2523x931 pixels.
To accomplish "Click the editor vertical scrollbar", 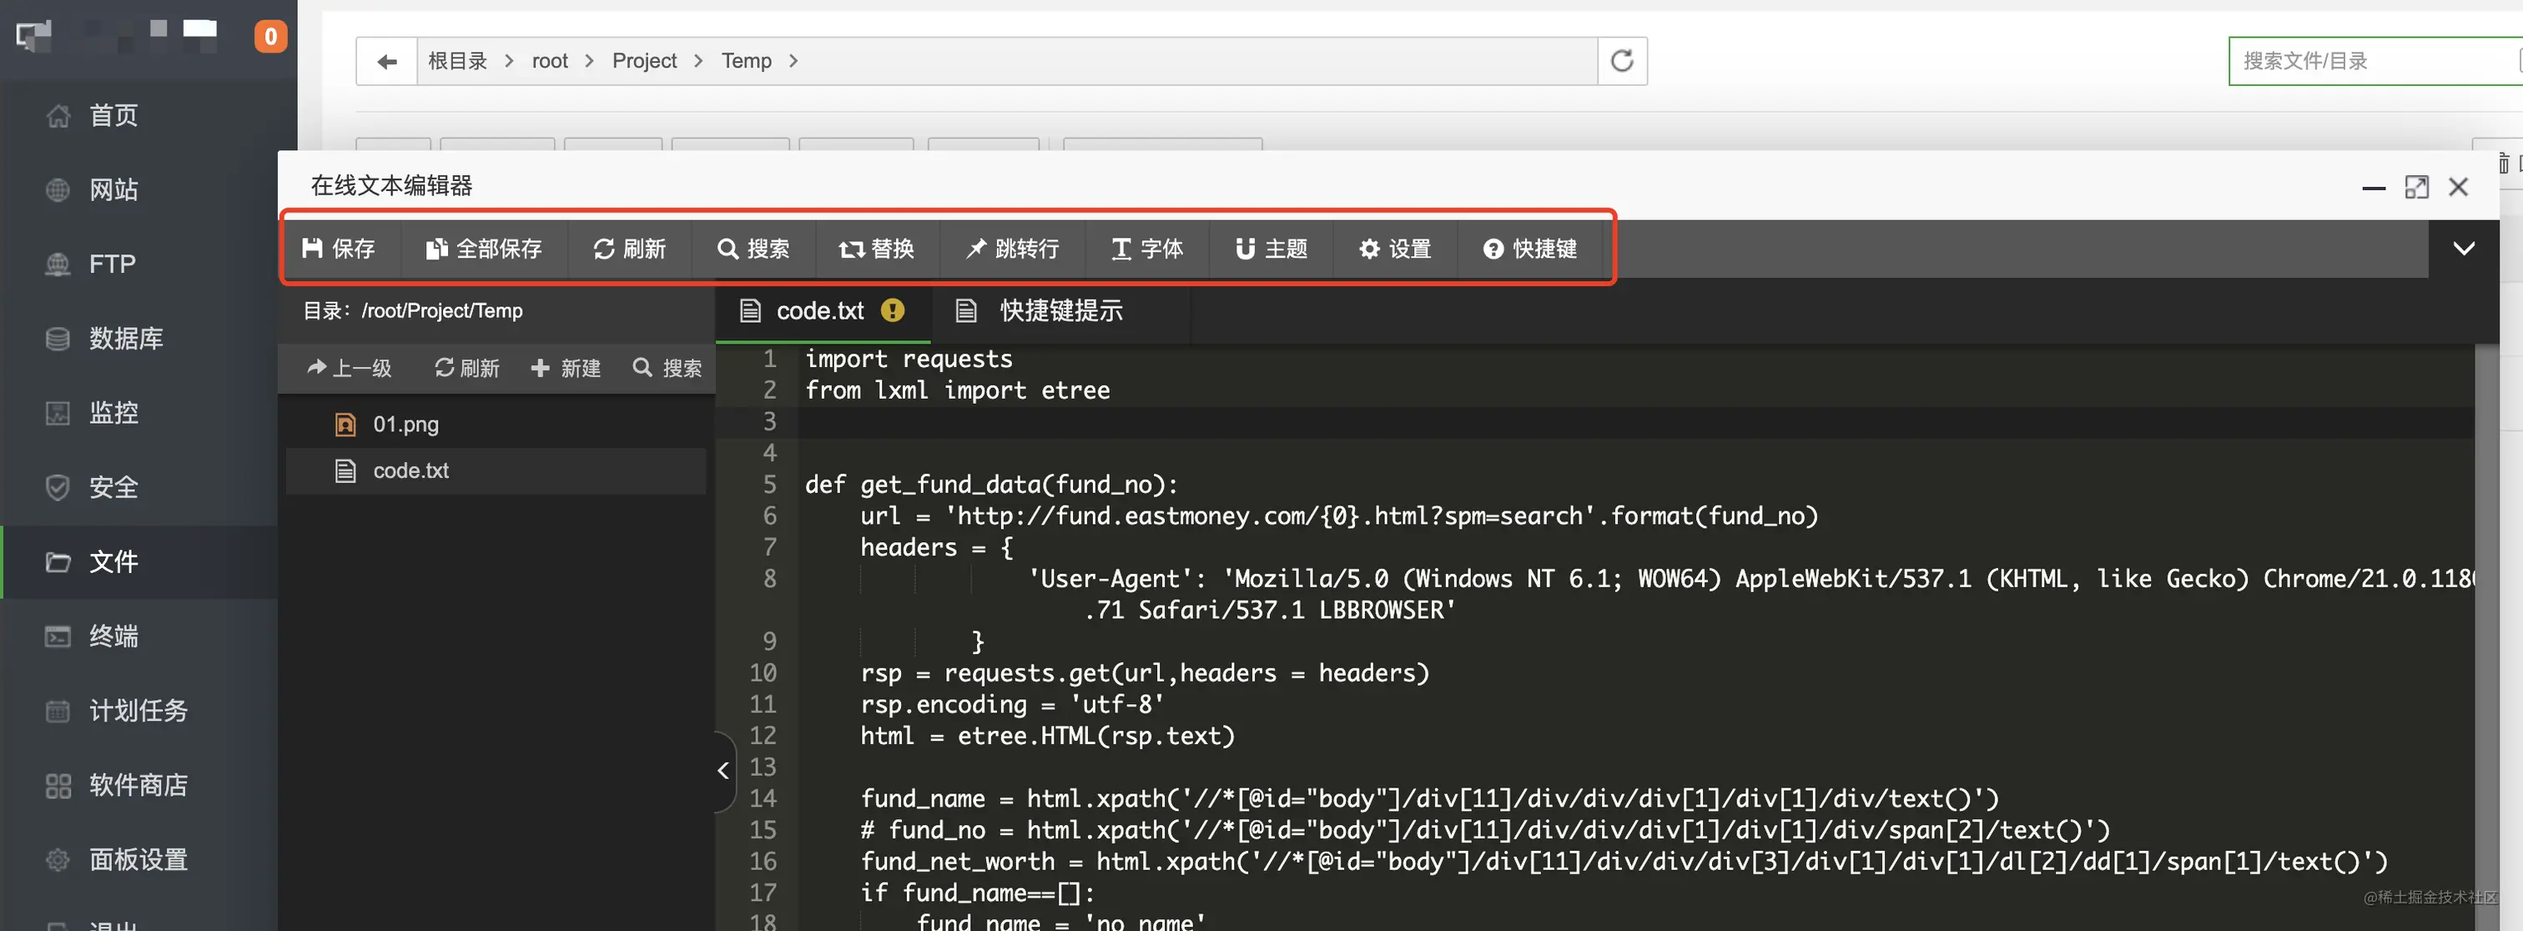I will 2487,637.
